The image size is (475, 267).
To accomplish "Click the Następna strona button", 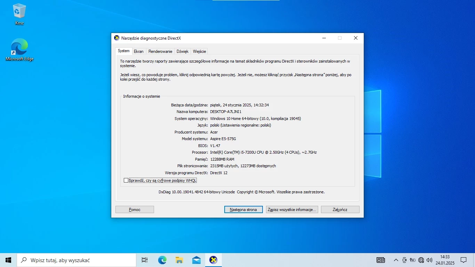I will [243, 210].
